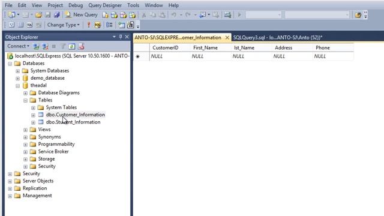
Task: Open the File menu
Action: click(x=8, y=5)
